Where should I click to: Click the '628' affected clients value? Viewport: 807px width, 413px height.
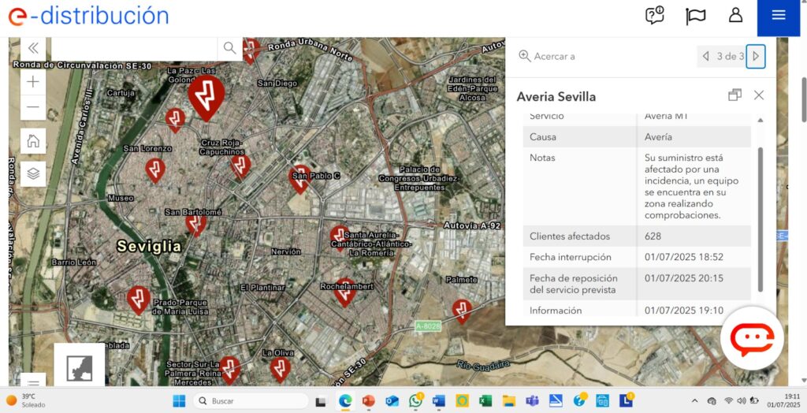653,236
